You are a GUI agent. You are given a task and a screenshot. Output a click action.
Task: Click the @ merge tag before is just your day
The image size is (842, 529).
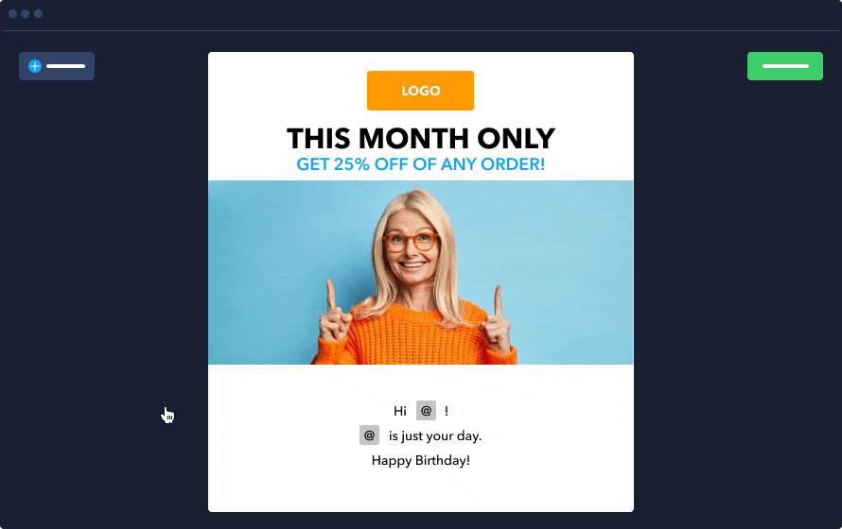coord(370,435)
